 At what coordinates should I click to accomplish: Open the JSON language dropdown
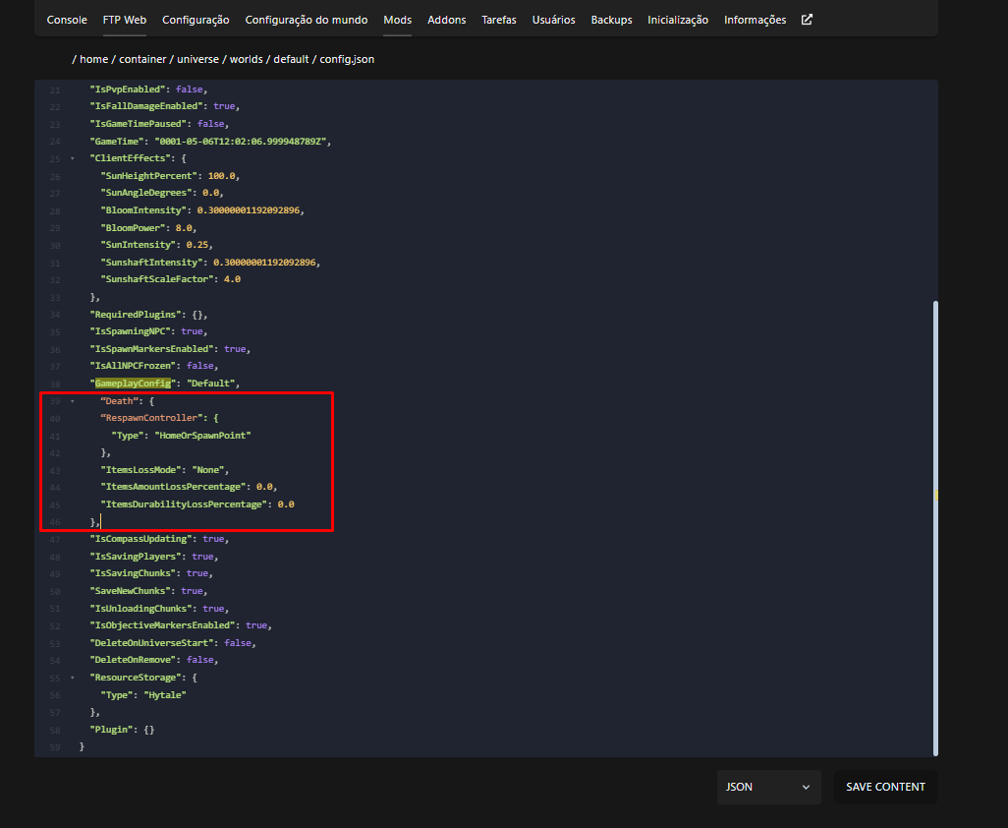(769, 787)
